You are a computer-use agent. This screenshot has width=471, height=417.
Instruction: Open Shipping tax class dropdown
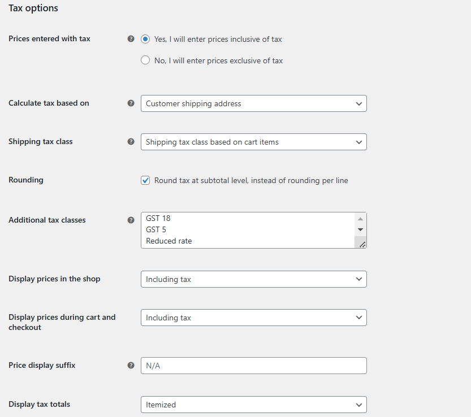254,142
